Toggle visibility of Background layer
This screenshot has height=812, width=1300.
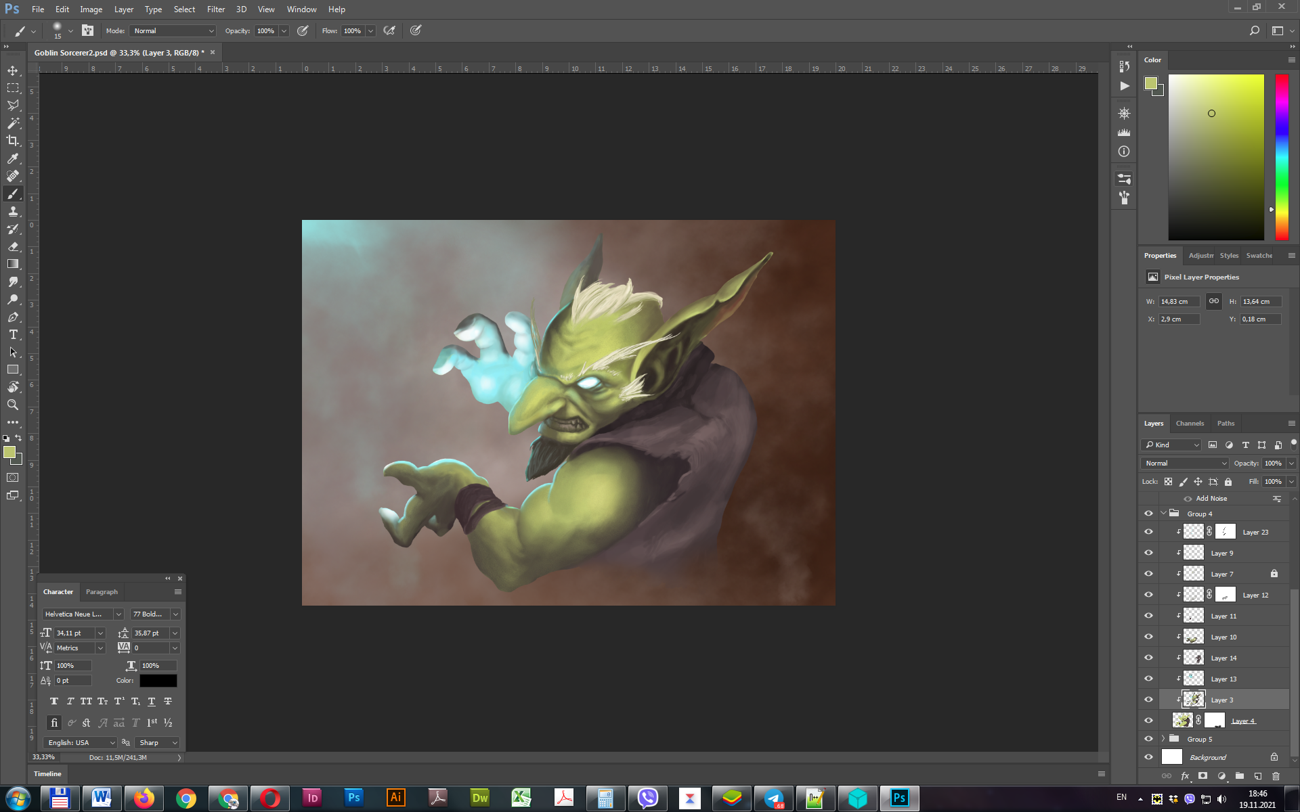pyautogui.click(x=1148, y=757)
